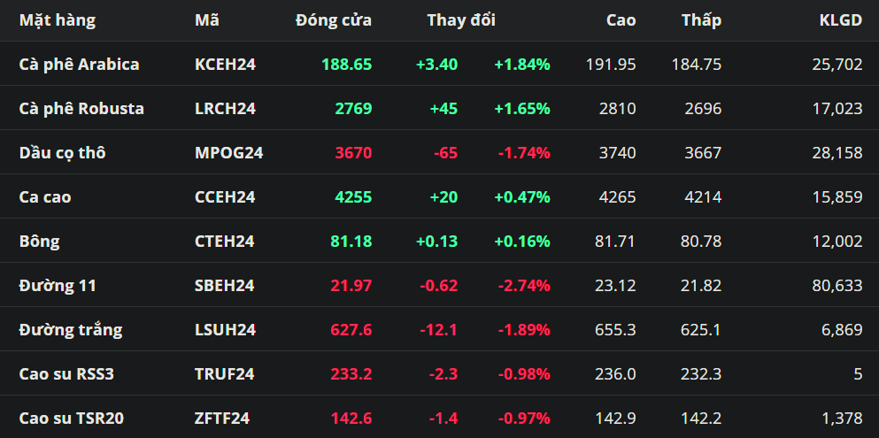Click the Cà phê Arabica commodity name
The image size is (879, 438).
pos(79,64)
